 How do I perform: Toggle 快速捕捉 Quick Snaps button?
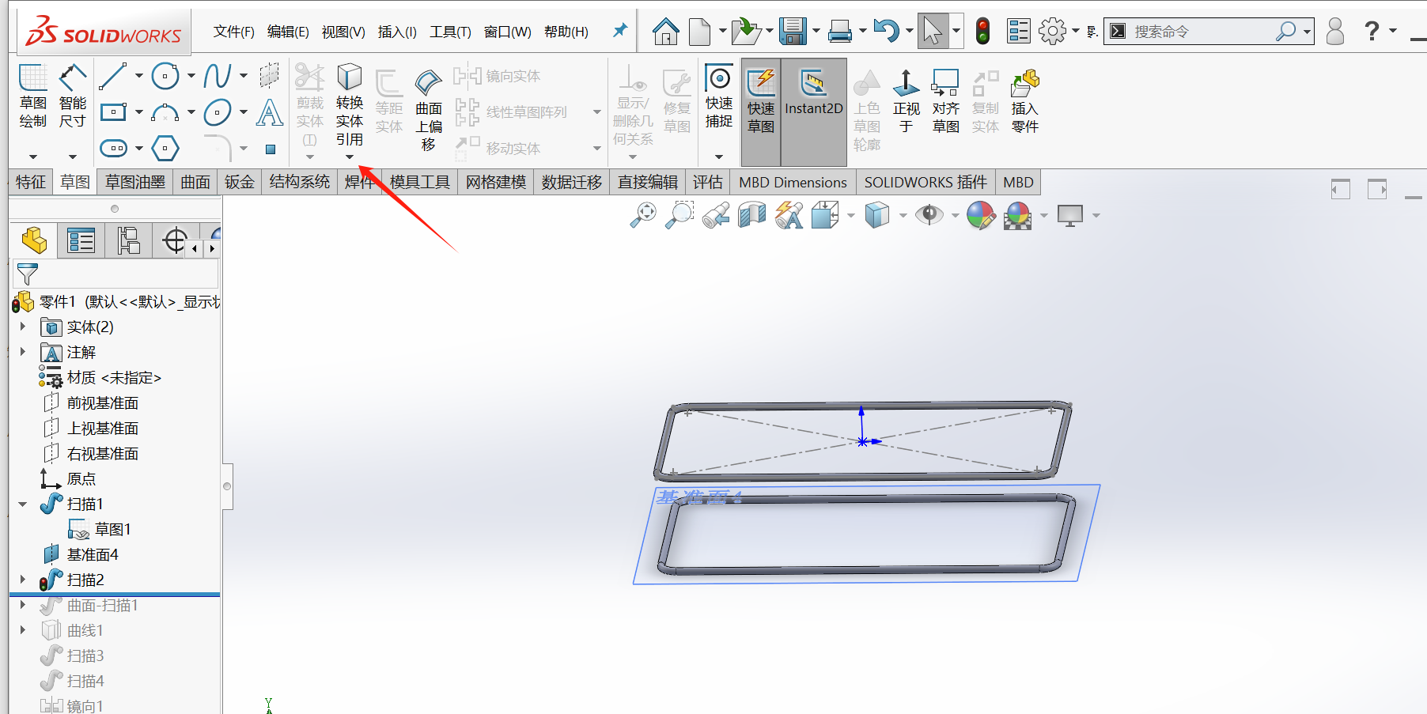pyautogui.click(x=719, y=96)
